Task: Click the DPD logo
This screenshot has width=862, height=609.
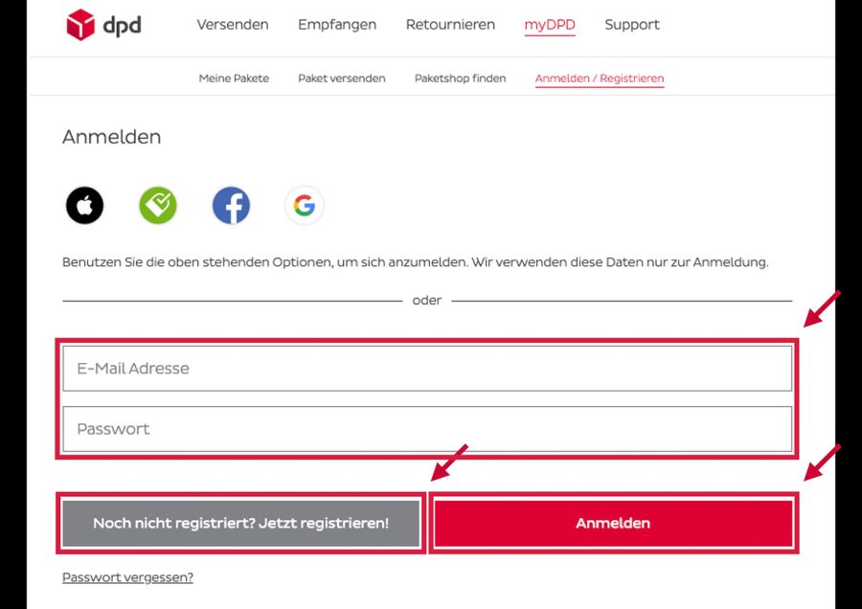Action: 103,25
